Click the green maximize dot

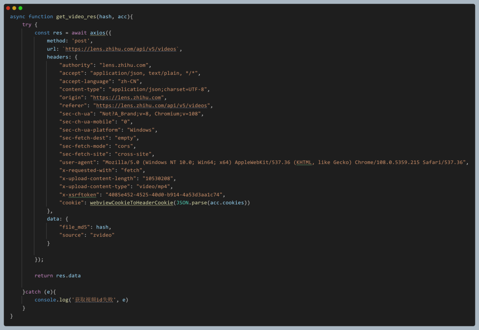pos(20,8)
